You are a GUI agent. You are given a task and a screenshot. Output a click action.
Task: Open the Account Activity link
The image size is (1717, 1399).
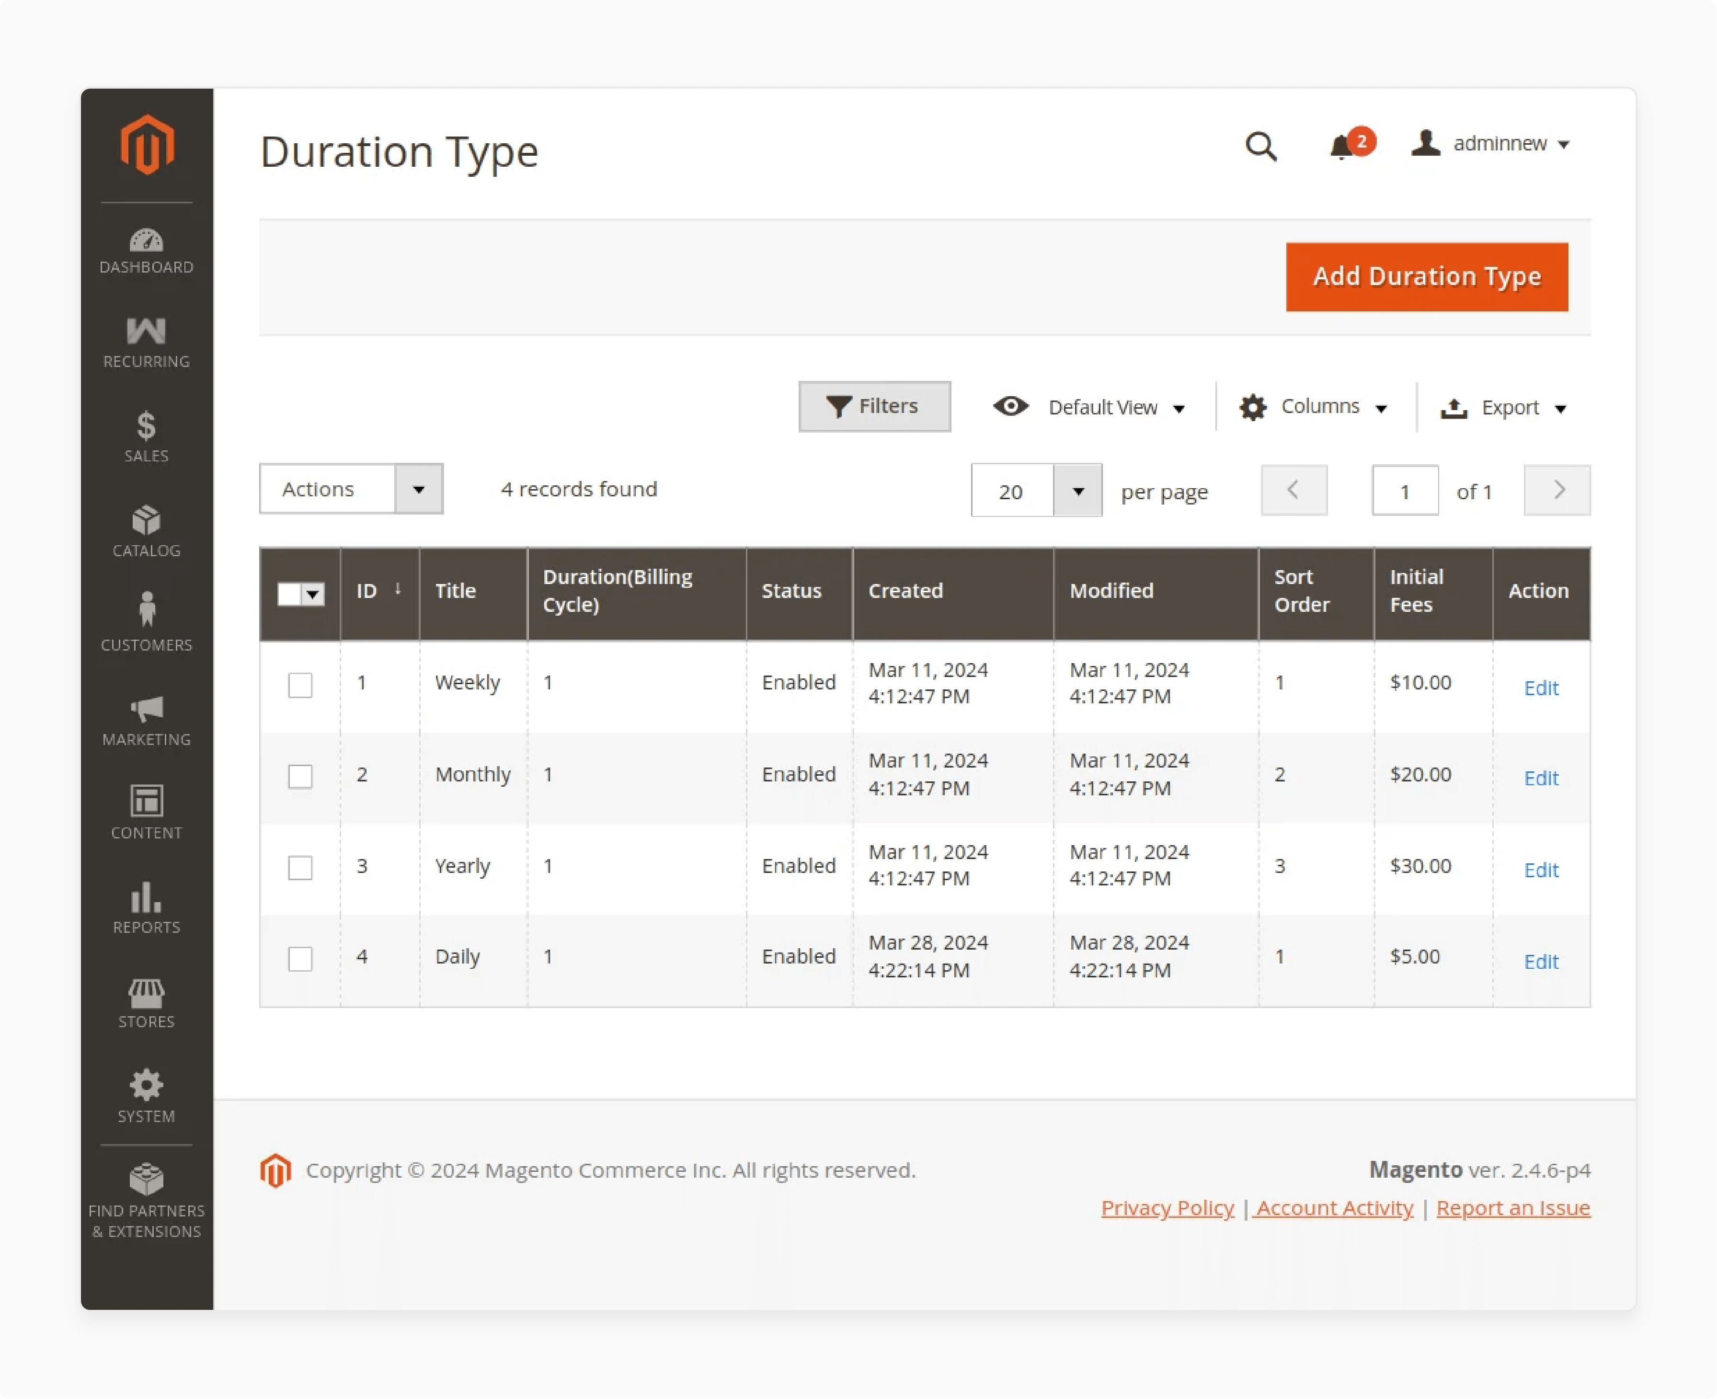coord(1334,1208)
